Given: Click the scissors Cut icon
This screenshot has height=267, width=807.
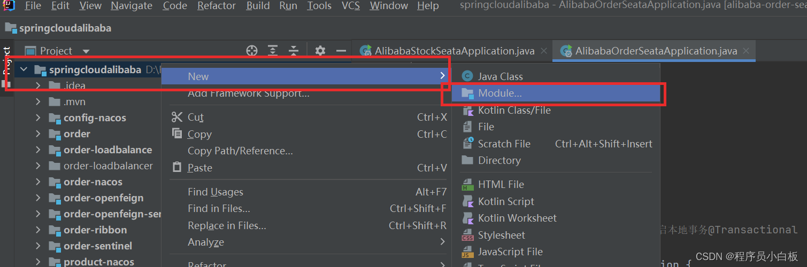Looking at the screenshot, I should 177,117.
